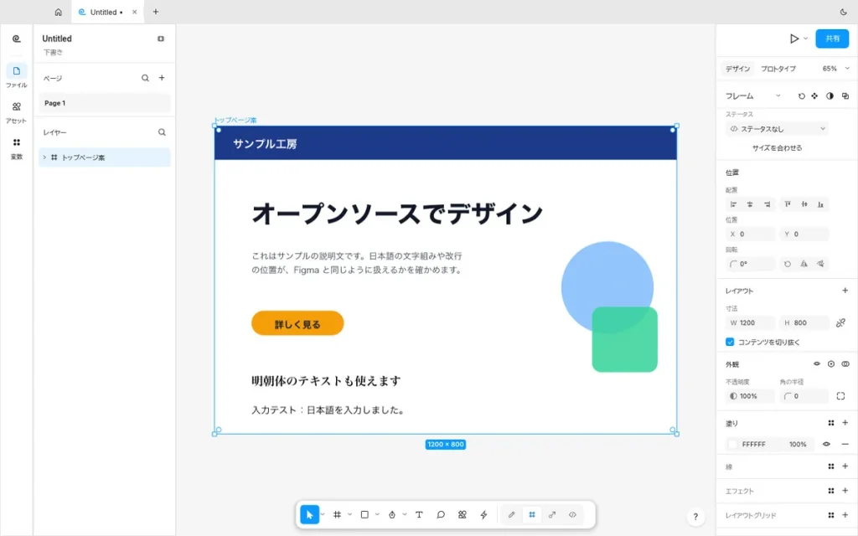The image size is (858, 536).
Task: Search layers with the magnifier icon
Action: [x=162, y=132]
